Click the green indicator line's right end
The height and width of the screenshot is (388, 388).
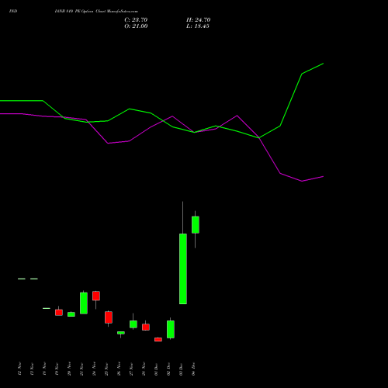click(323, 64)
